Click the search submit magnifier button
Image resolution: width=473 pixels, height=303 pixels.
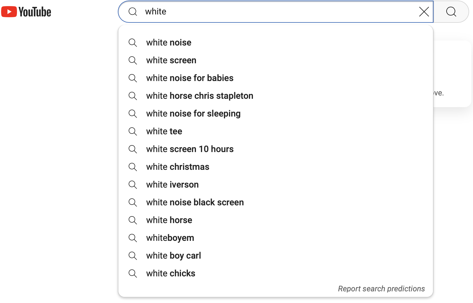pyautogui.click(x=451, y=12)
